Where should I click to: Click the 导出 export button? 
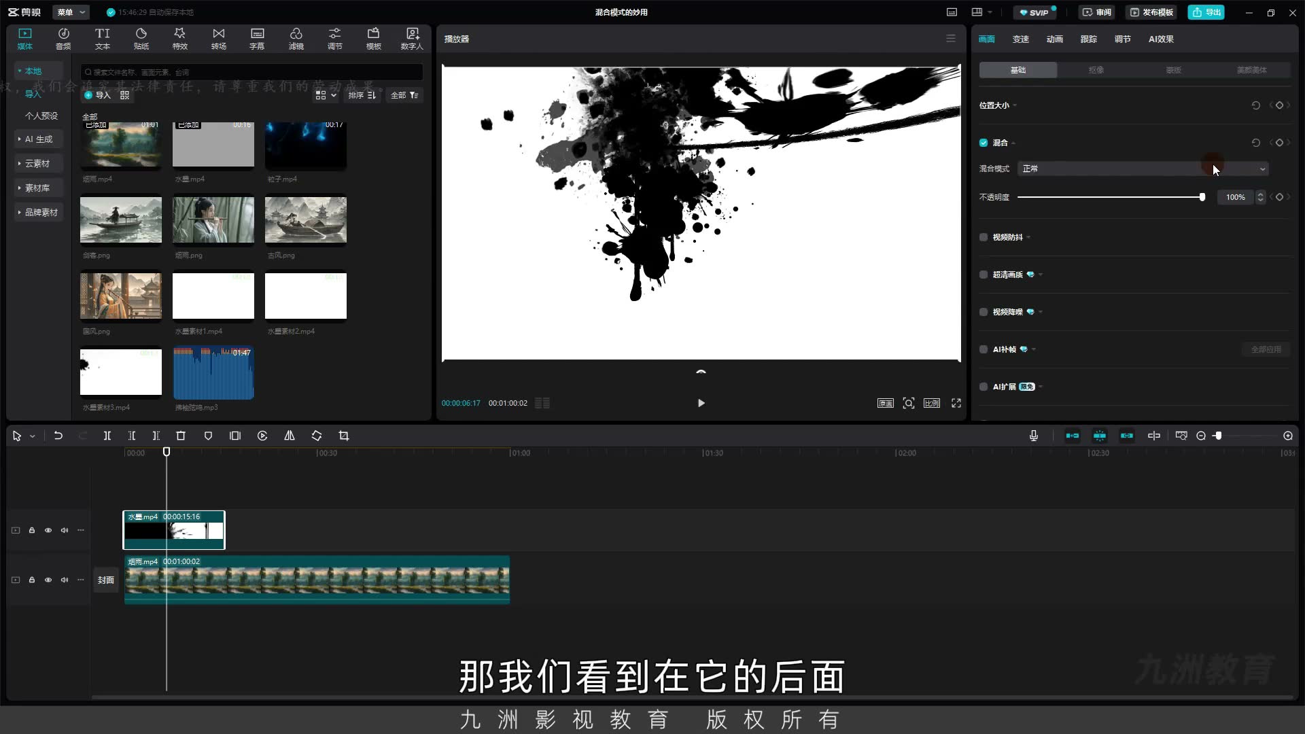coord(1206,12)
